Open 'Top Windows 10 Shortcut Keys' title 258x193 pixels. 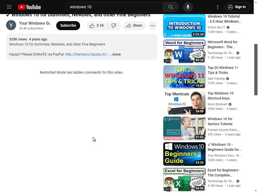pos(220,96)
